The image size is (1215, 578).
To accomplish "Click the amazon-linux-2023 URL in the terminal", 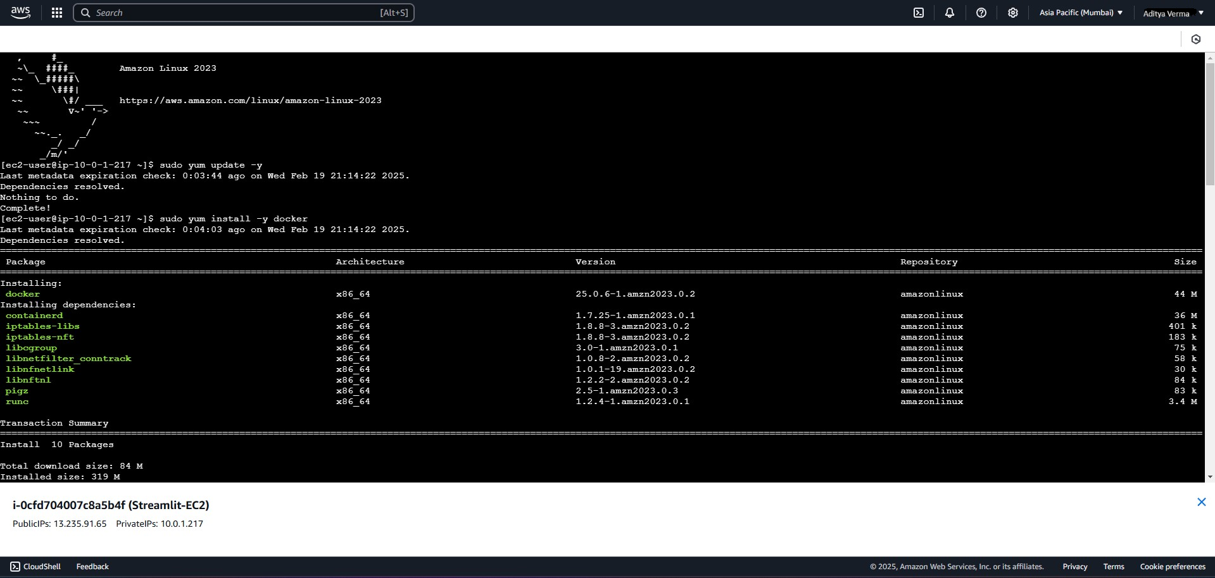I will [x=250, y=101].
